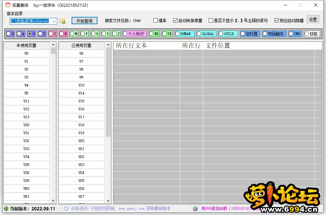Select the 按钮 radio option
This screenshot has width=326, height=215.
(312, 34)
